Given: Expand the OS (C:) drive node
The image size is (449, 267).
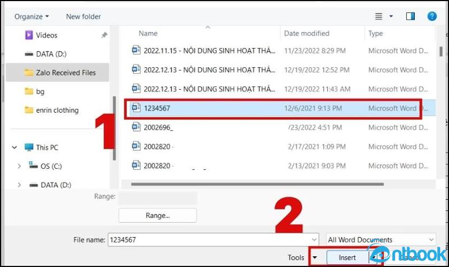Looking at the screenshot, I should [x=19, y=166].
